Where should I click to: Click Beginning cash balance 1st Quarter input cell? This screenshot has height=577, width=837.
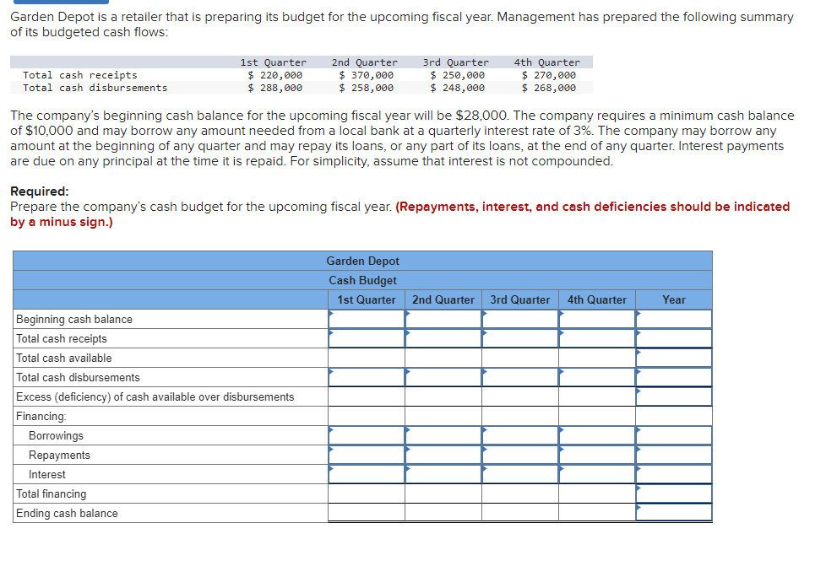367,319
